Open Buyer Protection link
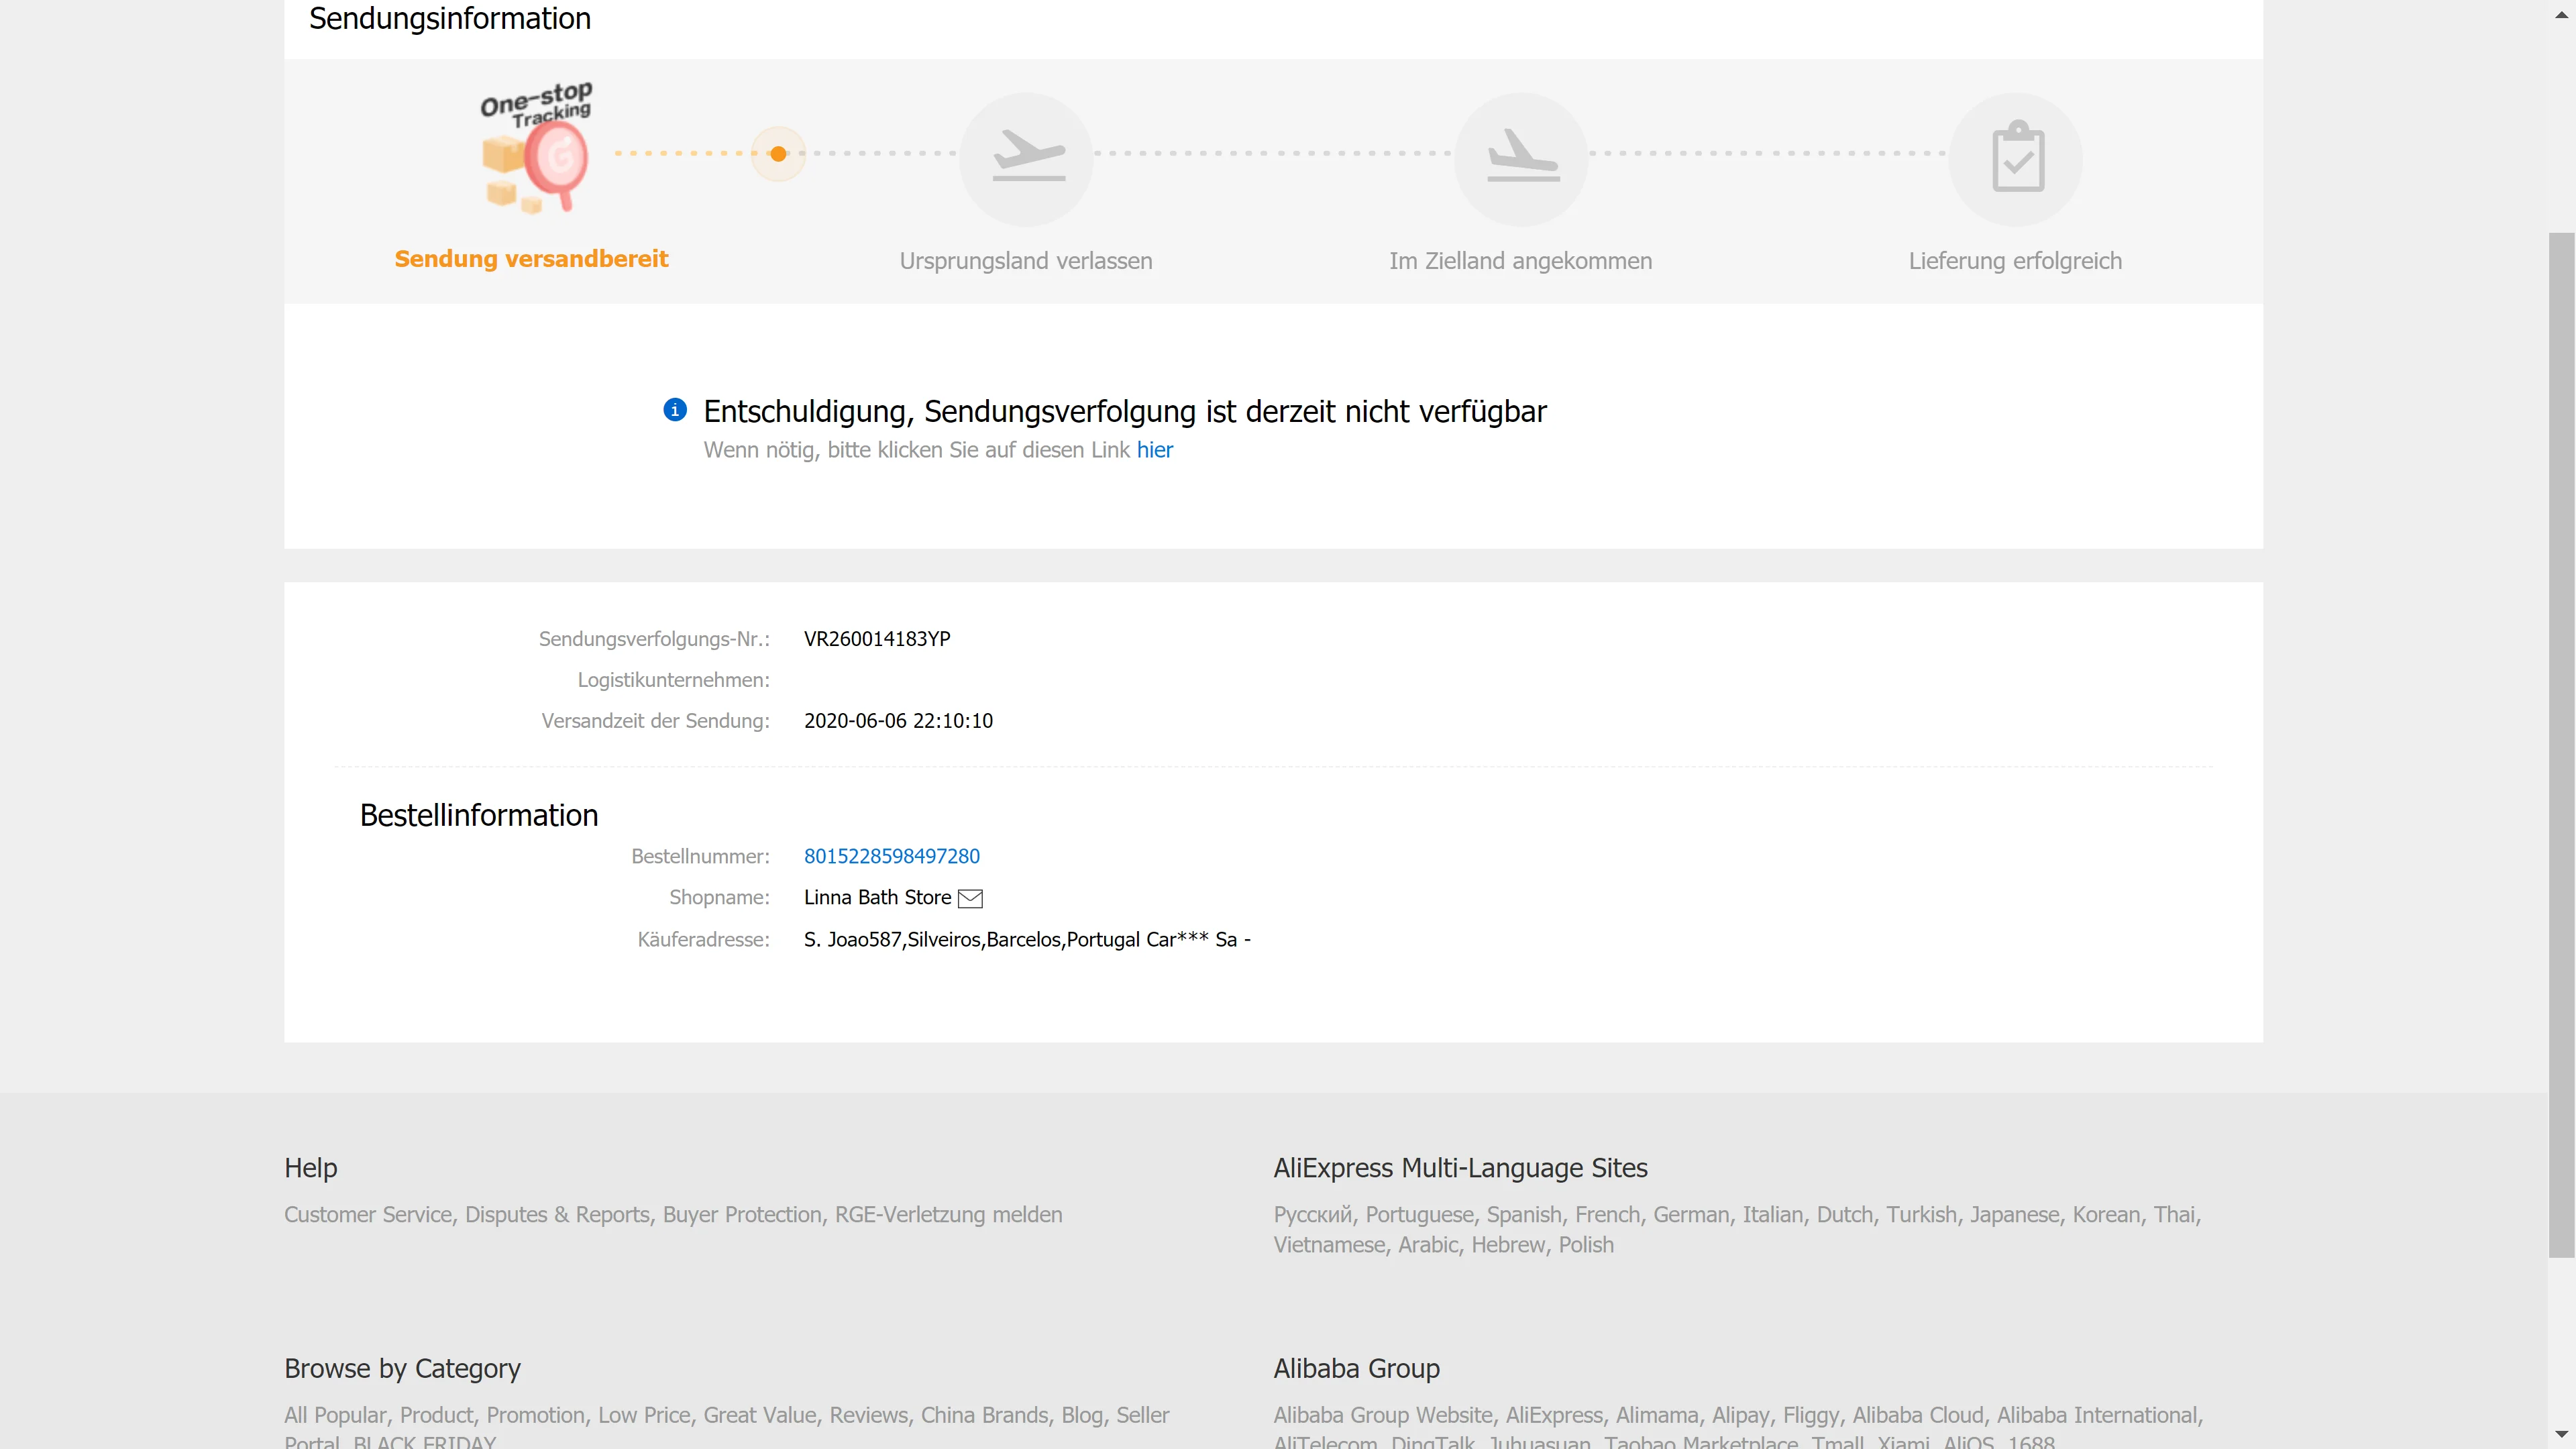This screenshot has height=1449, width=2576. coord(742,1214)
